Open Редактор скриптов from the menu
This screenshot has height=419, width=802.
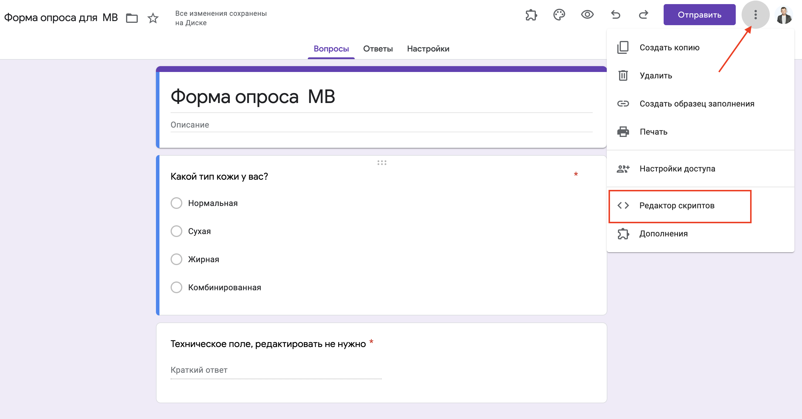(x=700, y=205)
